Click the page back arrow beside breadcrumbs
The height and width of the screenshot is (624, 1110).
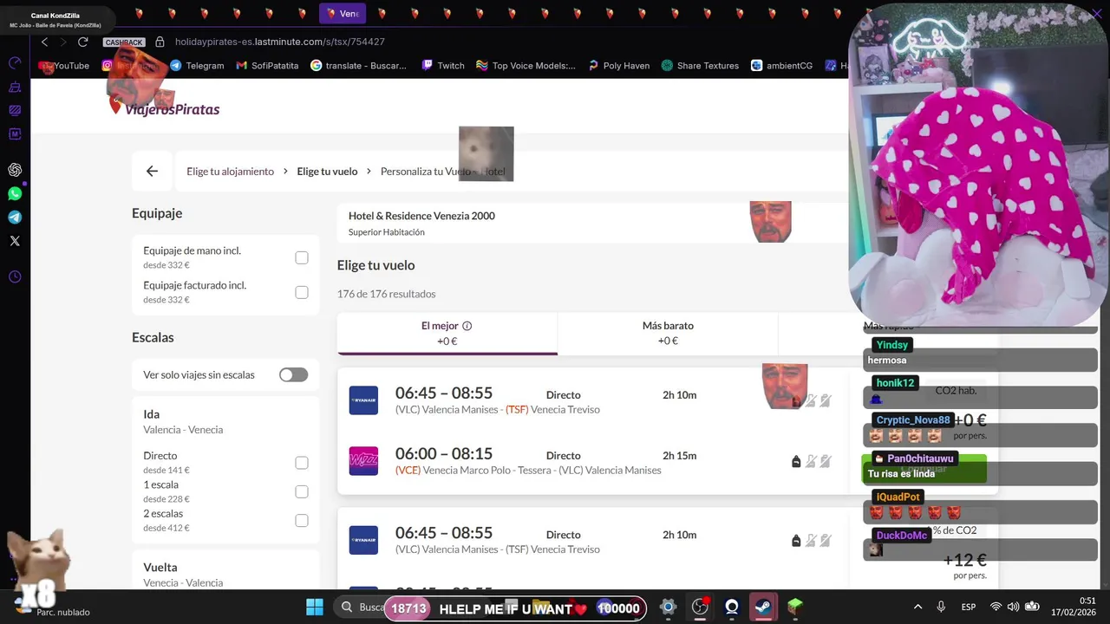click(152, 171)
